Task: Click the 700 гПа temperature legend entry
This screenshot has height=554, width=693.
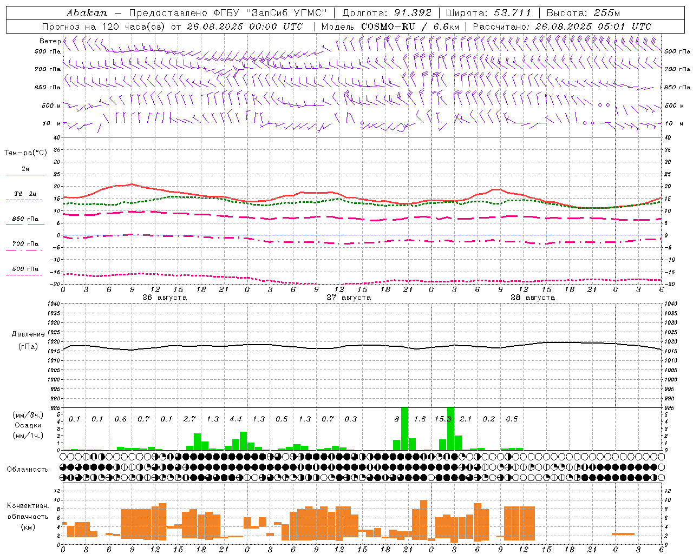Action: [25, 244]
